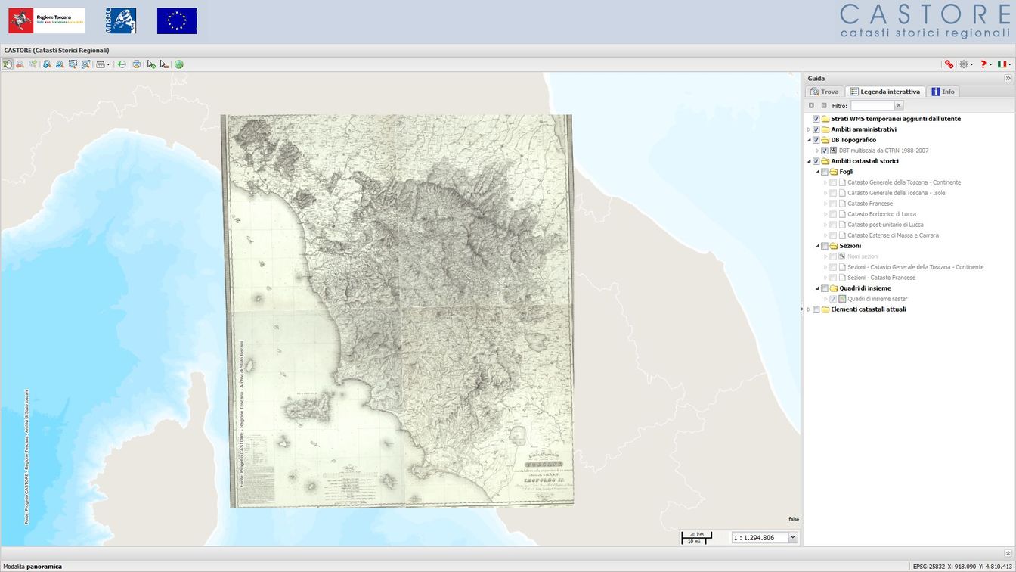This screenshot has height=572, width=1016.
Task: Check Elementi catastali attuali checkbox
Action: click(816, 309)
